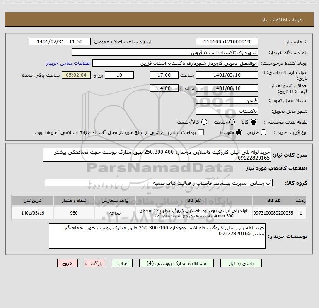Click the کد کالا column header
The width and height of the screenshot is (319, 308).
tap(273, 201)
